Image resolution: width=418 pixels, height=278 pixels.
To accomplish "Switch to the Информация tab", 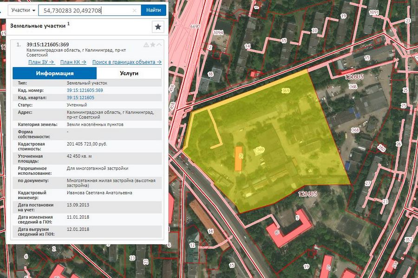I will [55, 73].
